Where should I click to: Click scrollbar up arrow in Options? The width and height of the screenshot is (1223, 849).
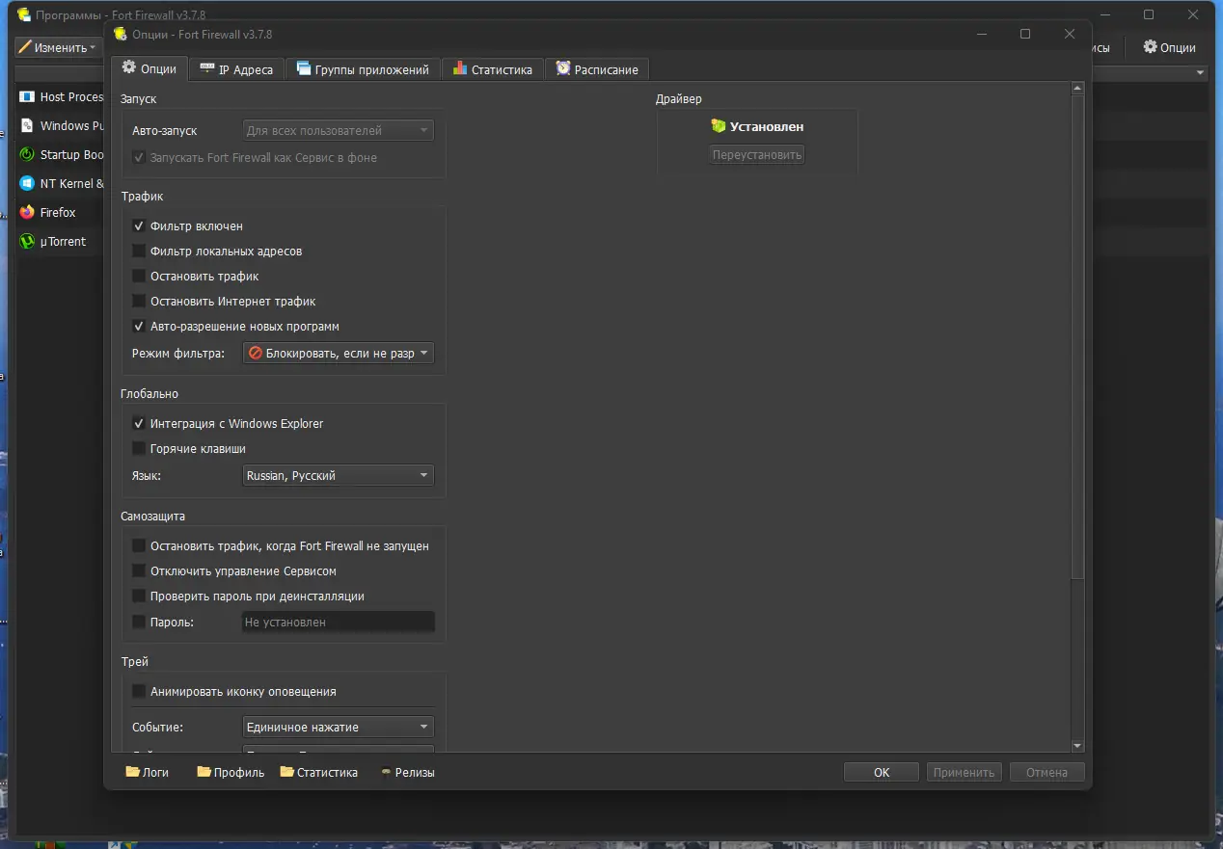[x=1077, y=89]
